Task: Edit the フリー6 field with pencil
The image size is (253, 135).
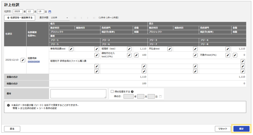Action: [x=144, y=71]
